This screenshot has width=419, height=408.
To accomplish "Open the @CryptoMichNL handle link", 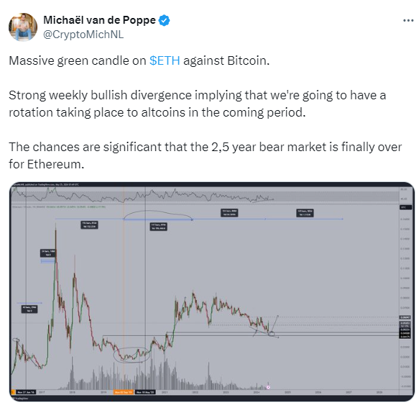I will tap(83, 35).
